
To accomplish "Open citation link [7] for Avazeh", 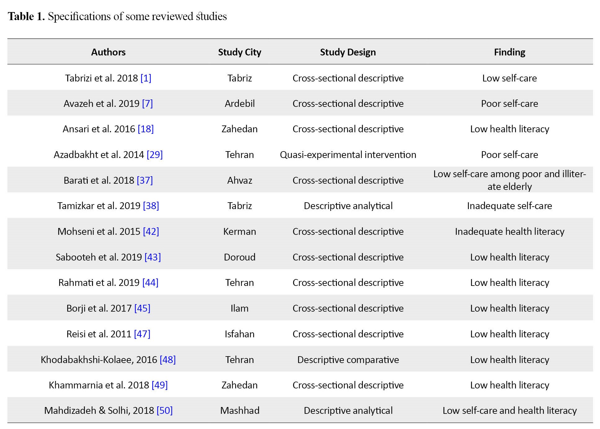I will 147,103.
